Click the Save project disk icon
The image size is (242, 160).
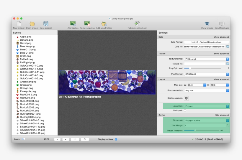tap(46, 24)
